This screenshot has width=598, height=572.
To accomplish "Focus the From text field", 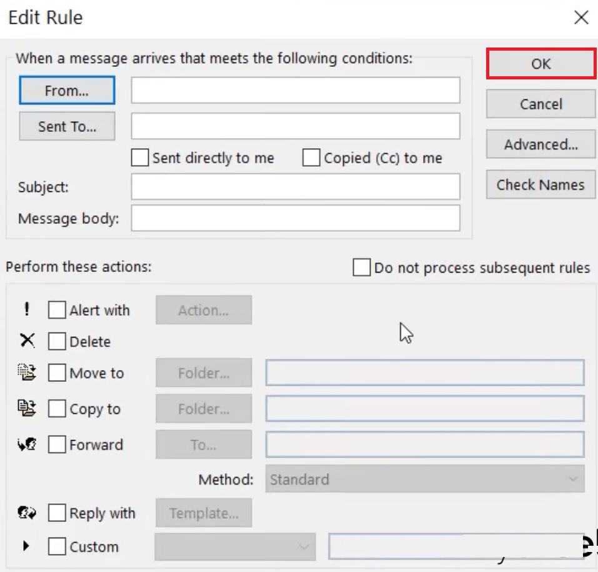I will [x=296, y=90].
